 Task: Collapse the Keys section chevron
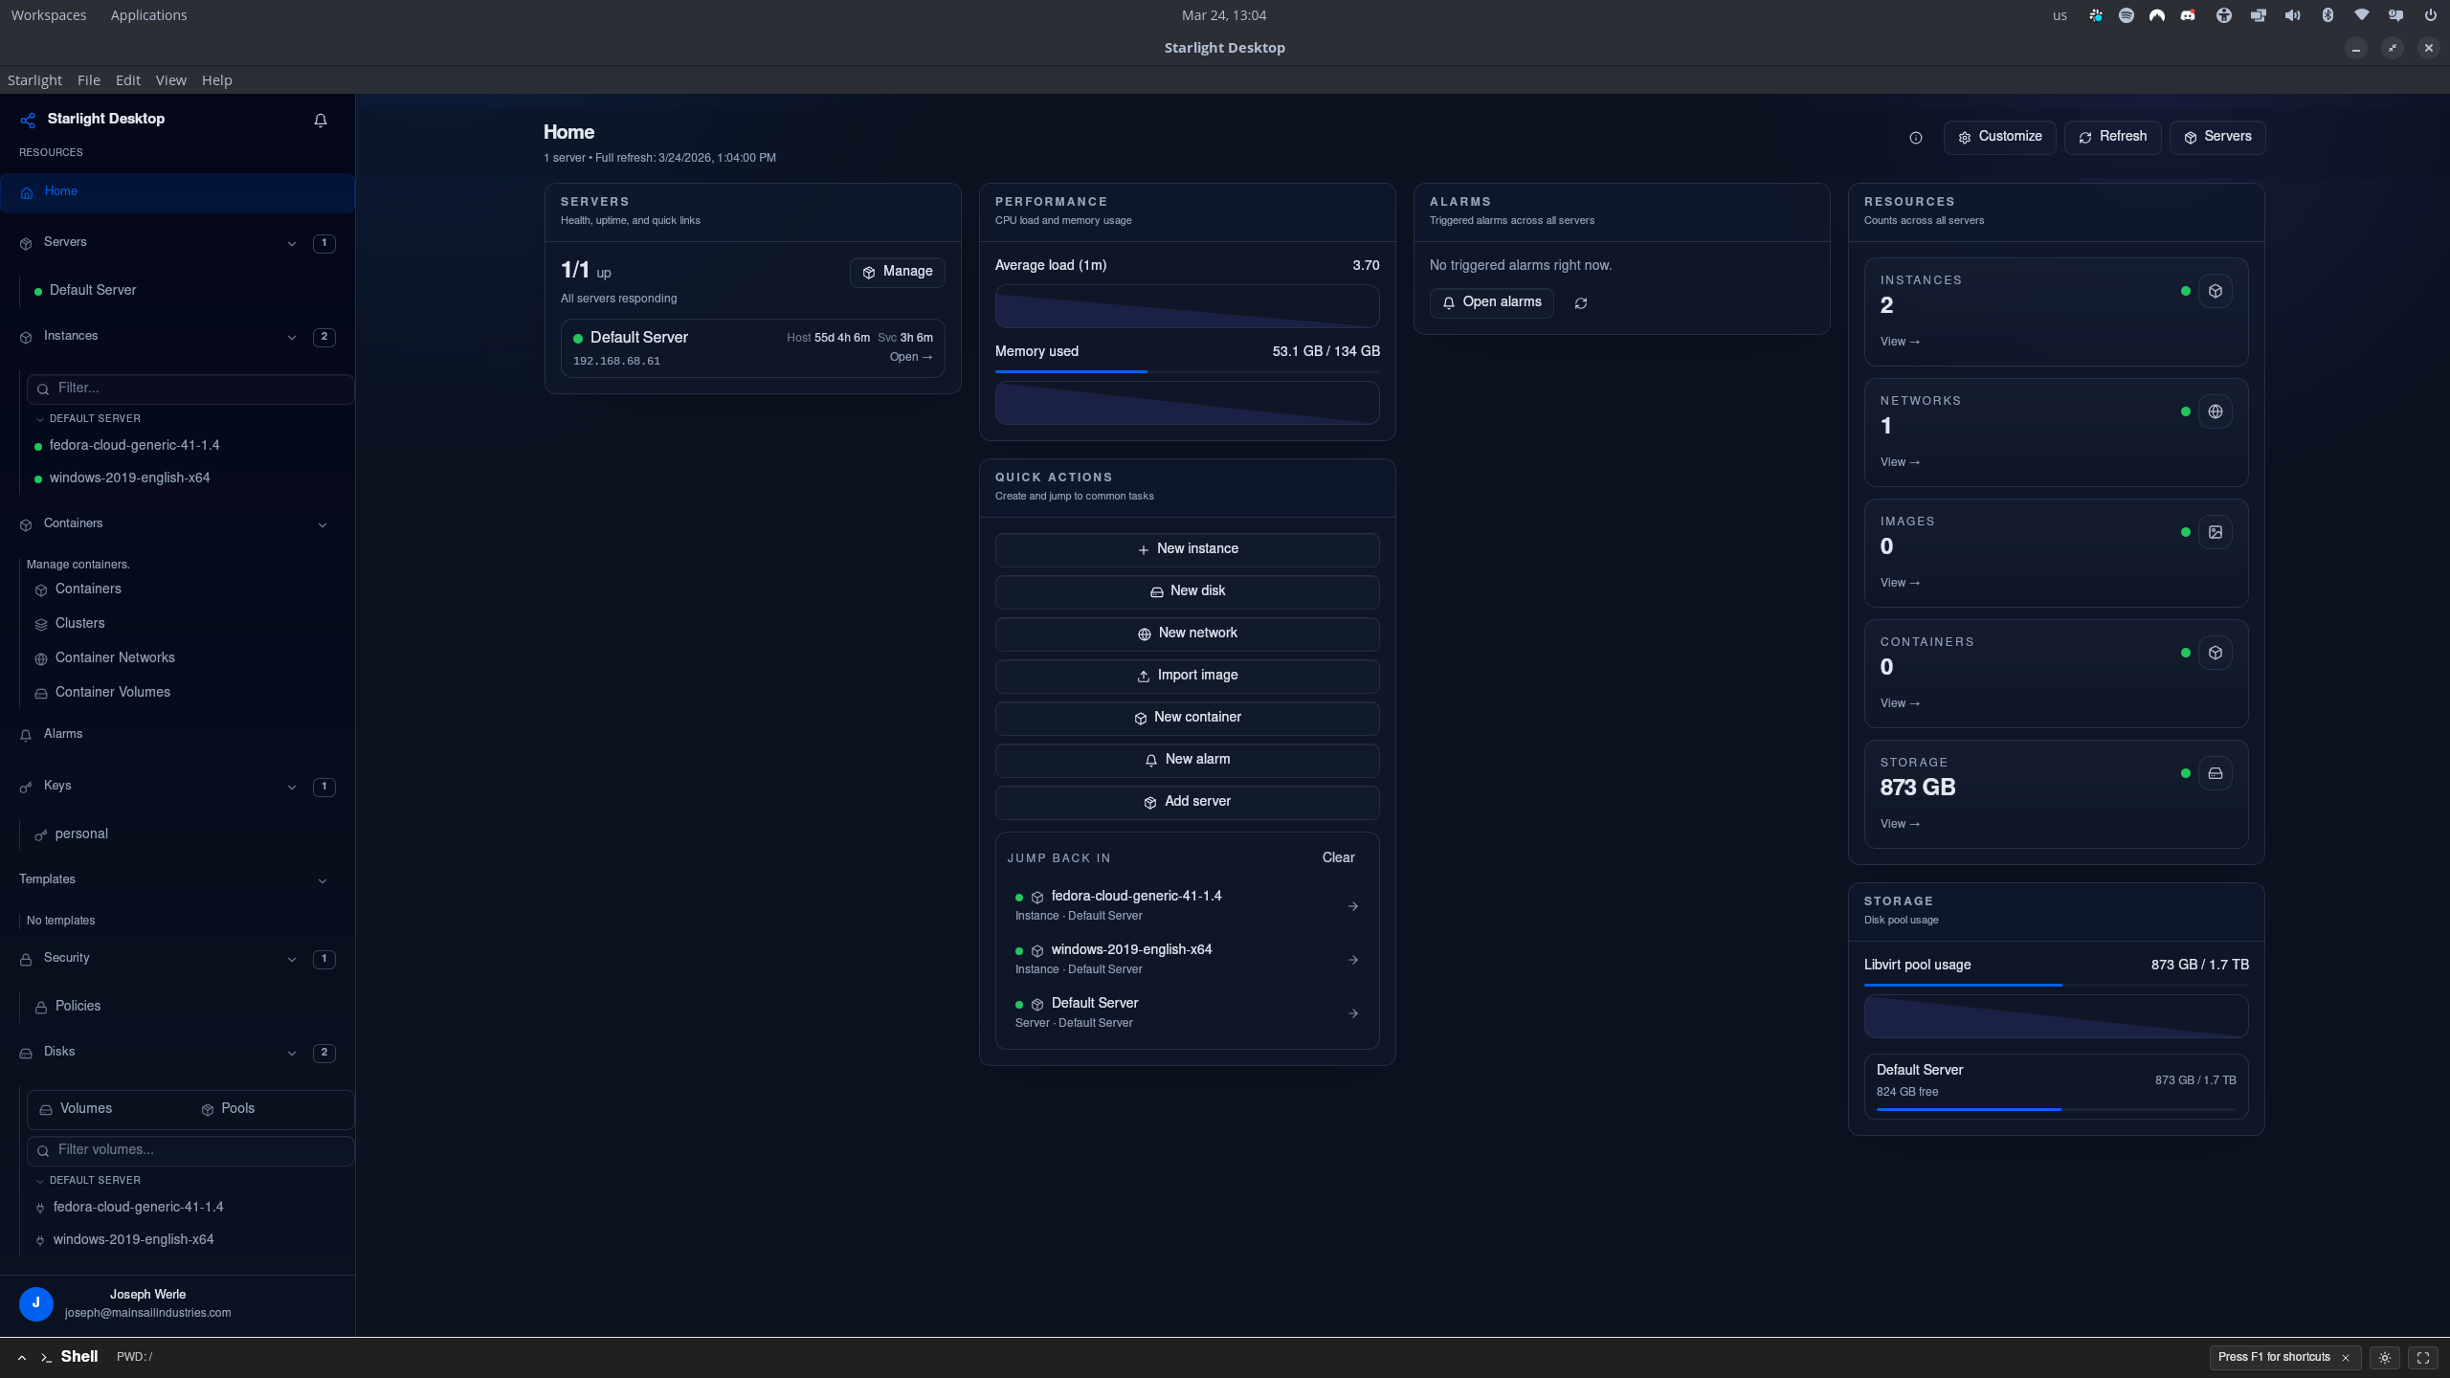[x=292, y=788]
